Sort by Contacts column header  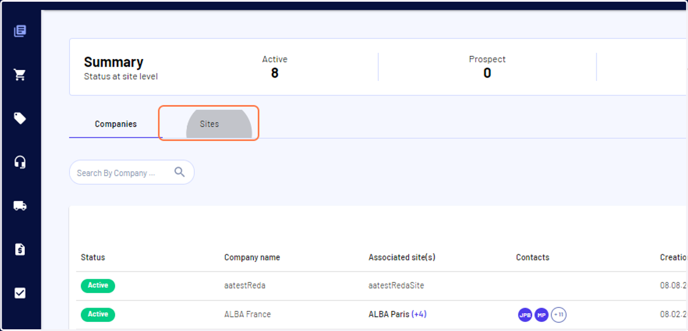coord(533,258)
